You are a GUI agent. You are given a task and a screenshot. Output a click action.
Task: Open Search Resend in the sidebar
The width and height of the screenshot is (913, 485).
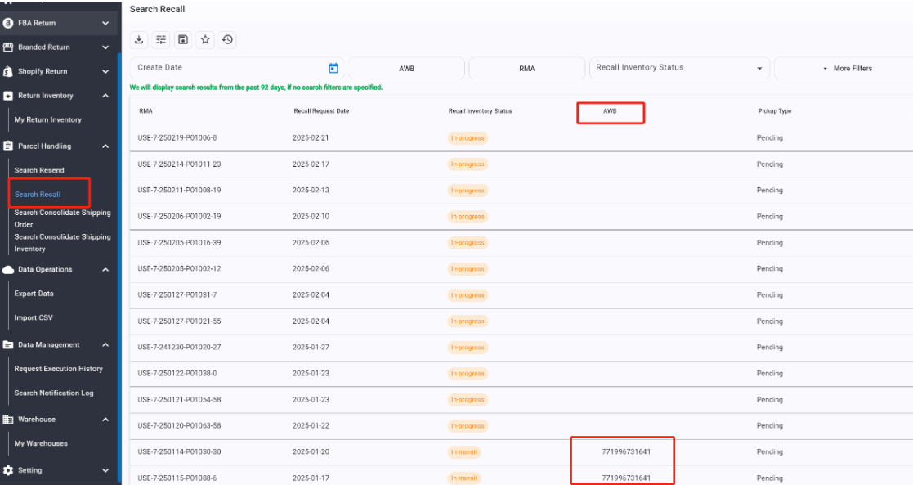click(x=39, y=170)
